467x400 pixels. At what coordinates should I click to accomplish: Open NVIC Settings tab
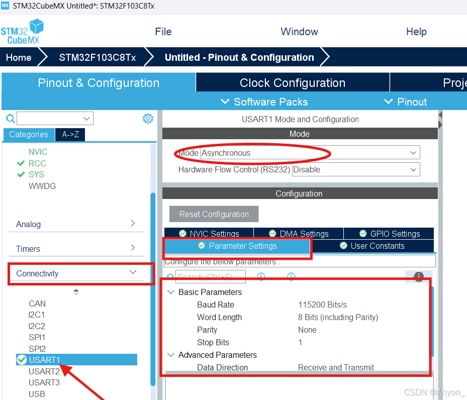tap(209, 233)
